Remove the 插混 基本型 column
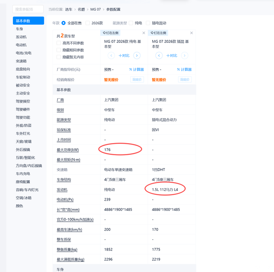The width and height of the screenshot is (274, 272). (x=191, y=33)
